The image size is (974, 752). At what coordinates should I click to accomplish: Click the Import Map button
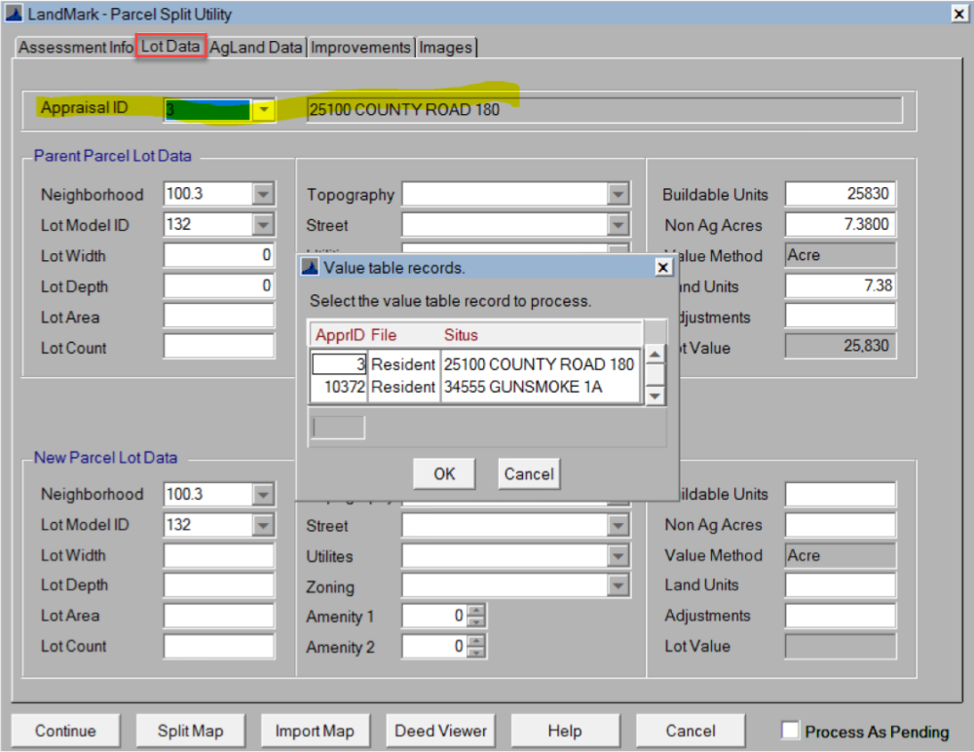pos(315,731)
